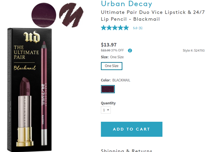Expand the Shipping & Returns section
The height and width of the screenshot is (152, 208).
tap(126, 150)
